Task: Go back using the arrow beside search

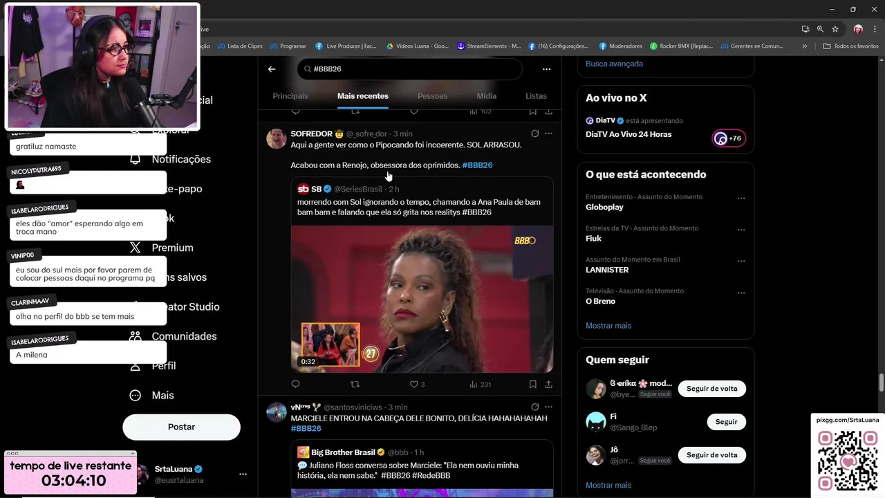Action: tap(272, 69)
